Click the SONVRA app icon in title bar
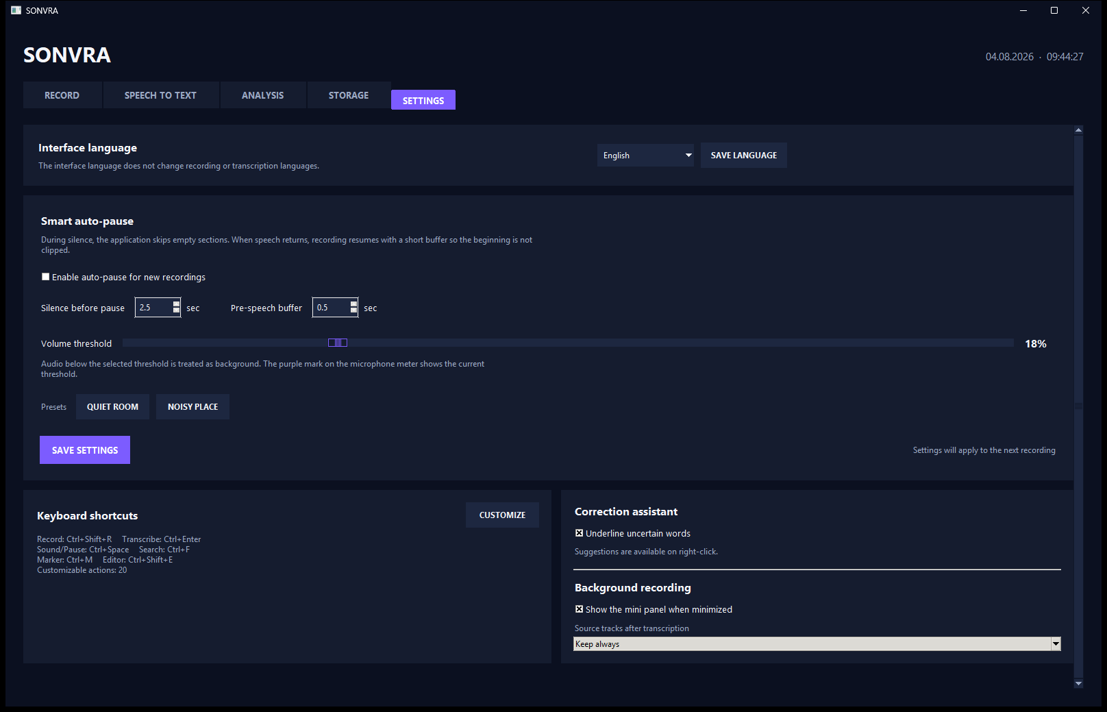1107x712 pixels. [x=16, y=10]
